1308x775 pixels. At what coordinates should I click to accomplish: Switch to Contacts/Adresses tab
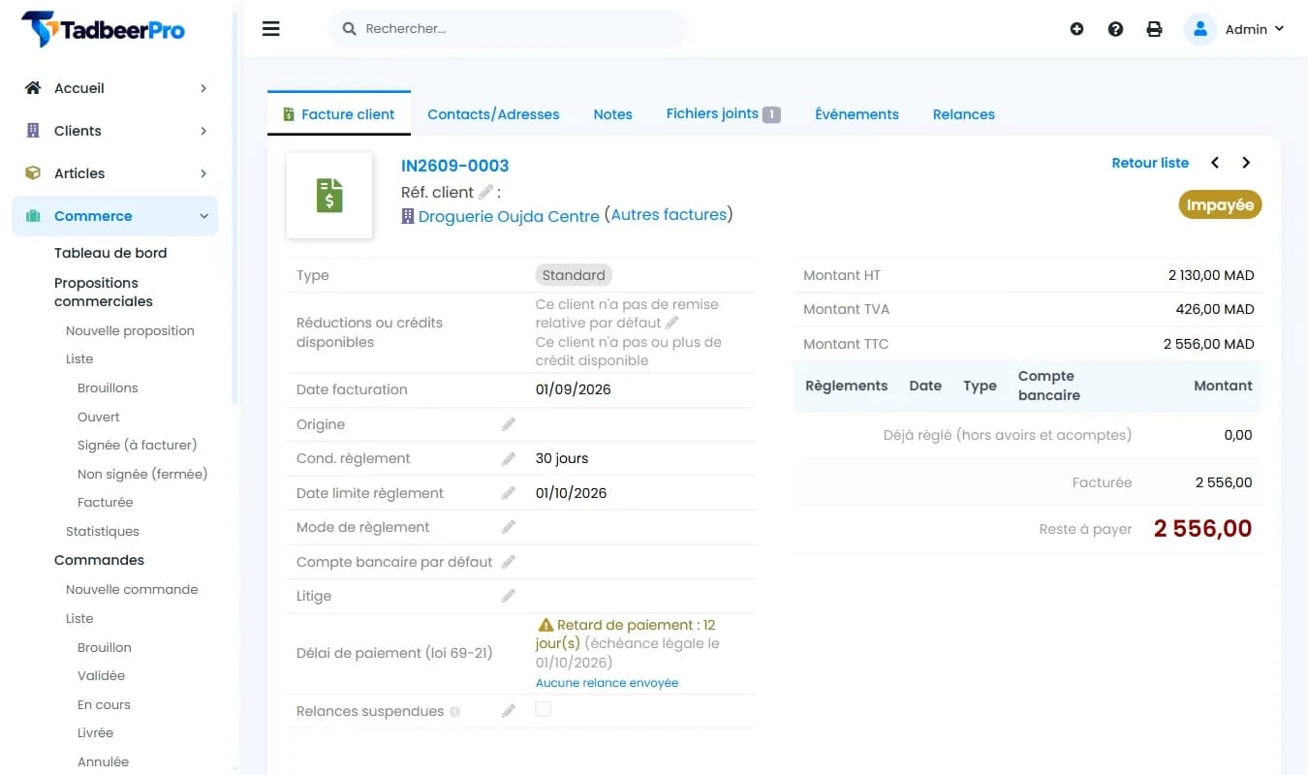tap(493, 114)
